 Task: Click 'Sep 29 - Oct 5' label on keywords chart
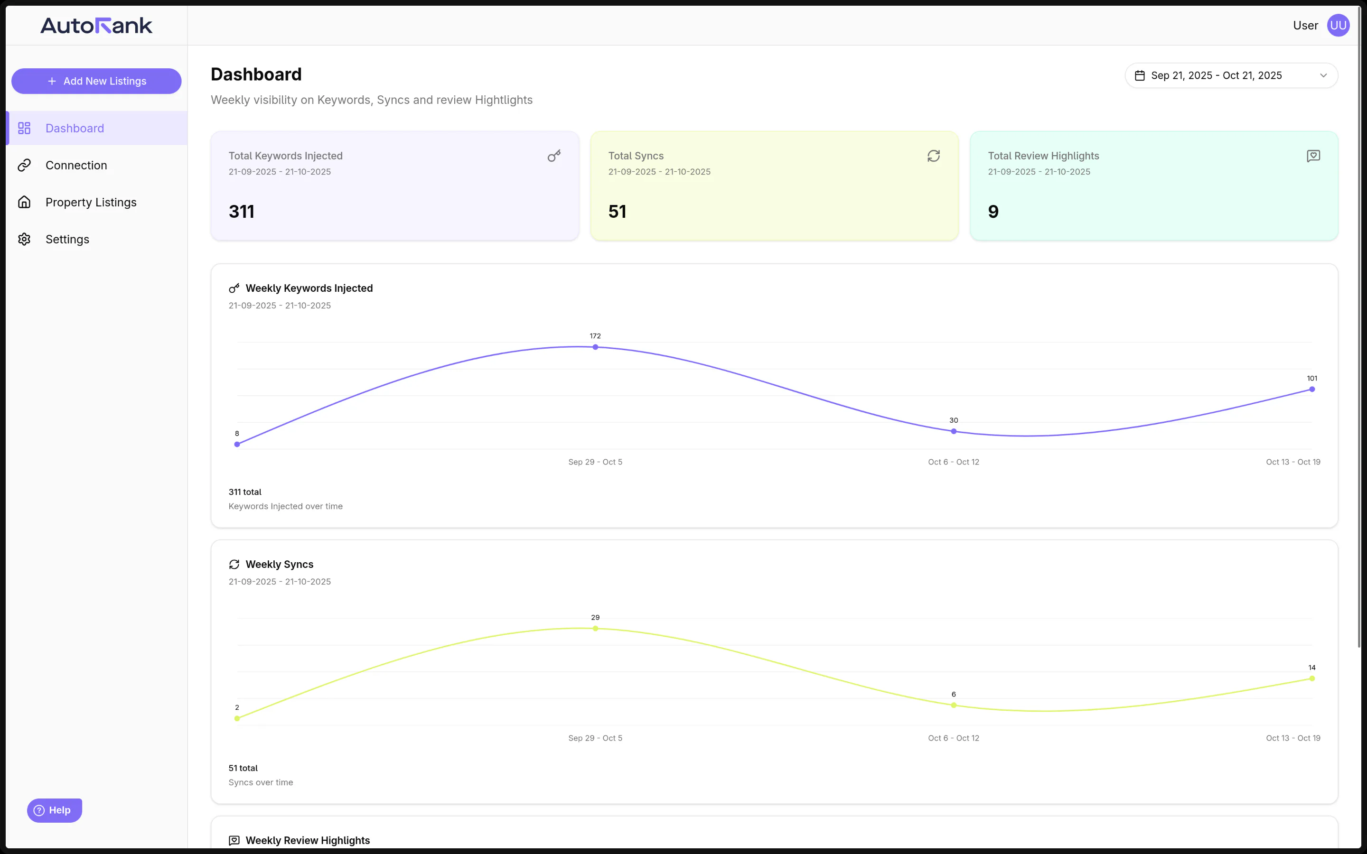[595, 462]
